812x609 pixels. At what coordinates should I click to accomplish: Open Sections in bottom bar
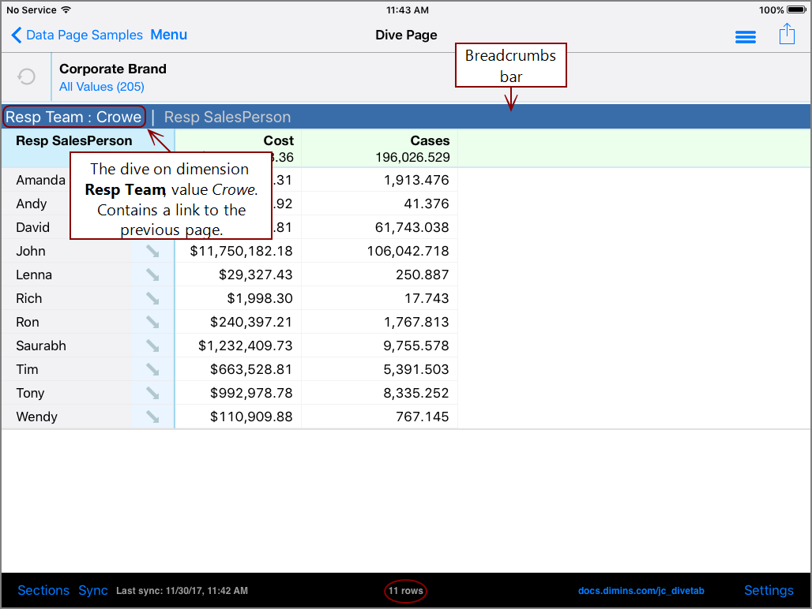pyautogui.click(x=43, y=591)
